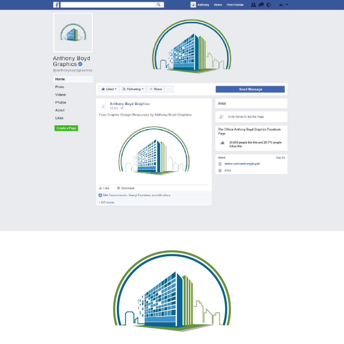Image resolution: width=344 pixels, height=344 pixels.
Task: Open the Following dropdown button
Action: (133, 89)
